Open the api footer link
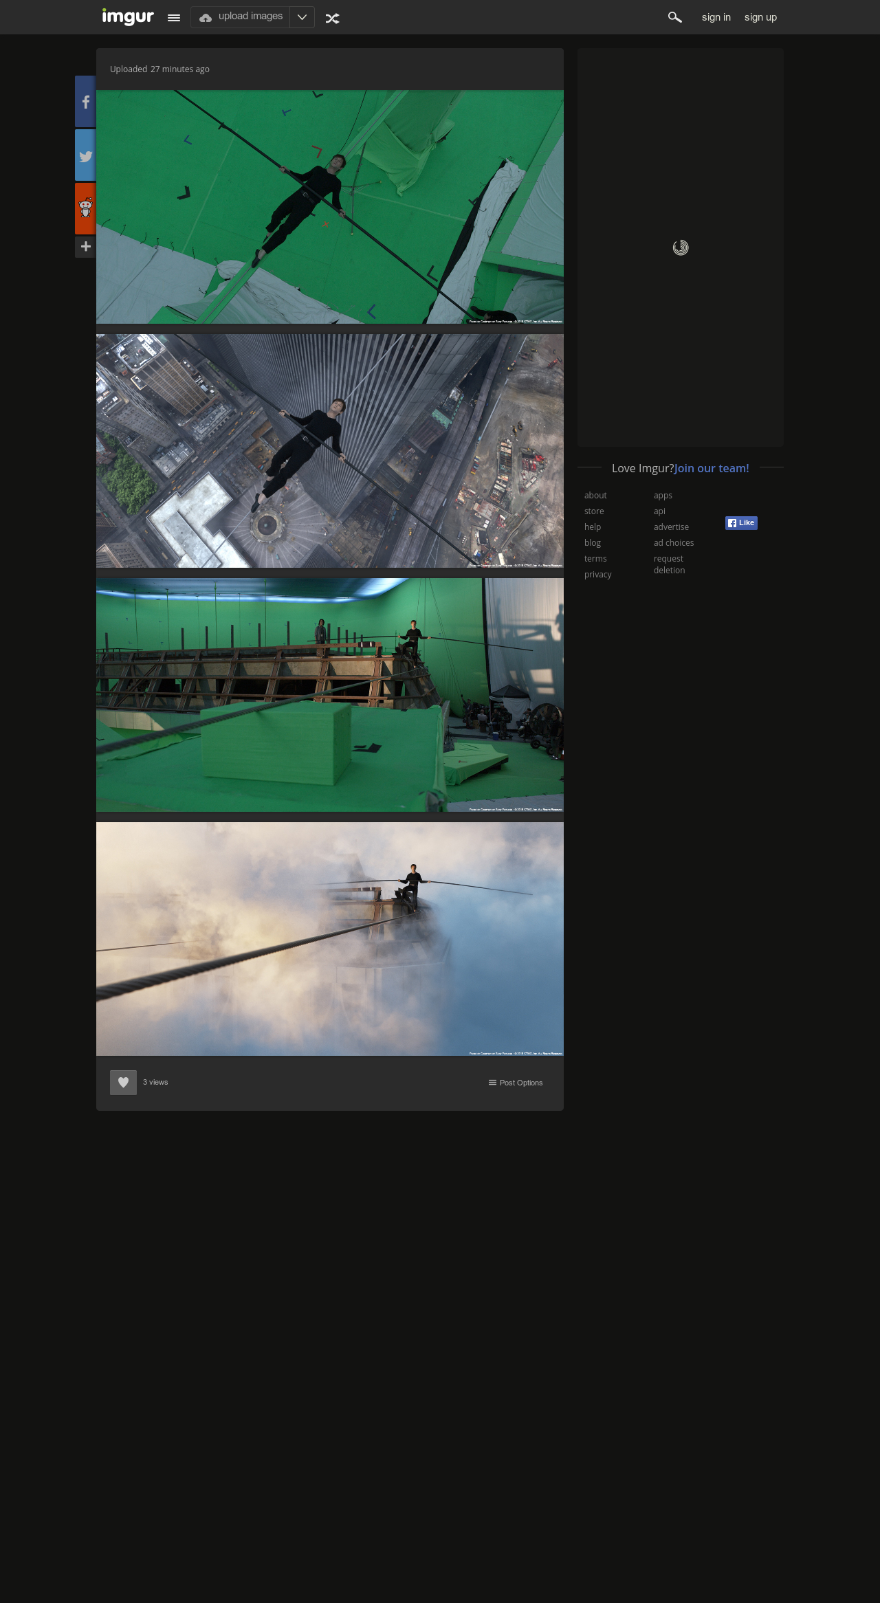The image size is (880, 1603). (659, 511)
